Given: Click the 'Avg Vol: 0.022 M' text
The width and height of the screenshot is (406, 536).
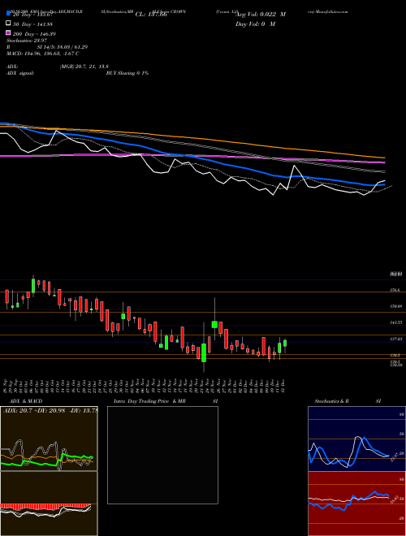Looking at the screenshot, I should click(x=261, y=15).
